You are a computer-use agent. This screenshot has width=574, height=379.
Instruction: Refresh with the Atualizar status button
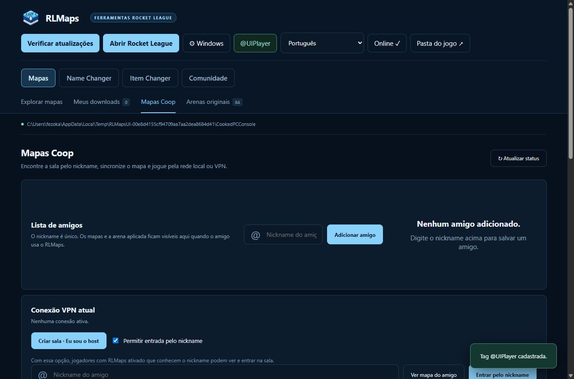coord(519,158)
